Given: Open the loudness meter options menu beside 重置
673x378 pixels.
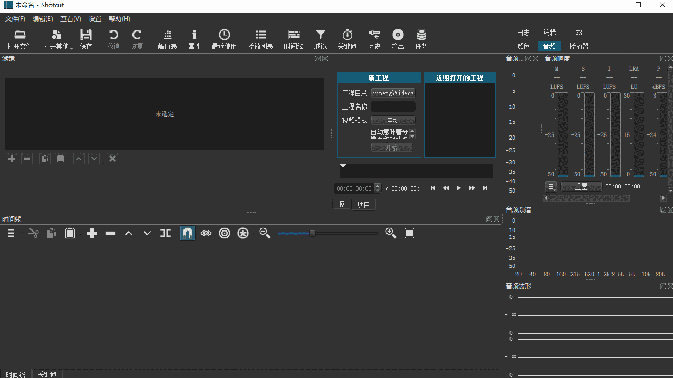Looking at the screenshot, I should coord(550,186).
